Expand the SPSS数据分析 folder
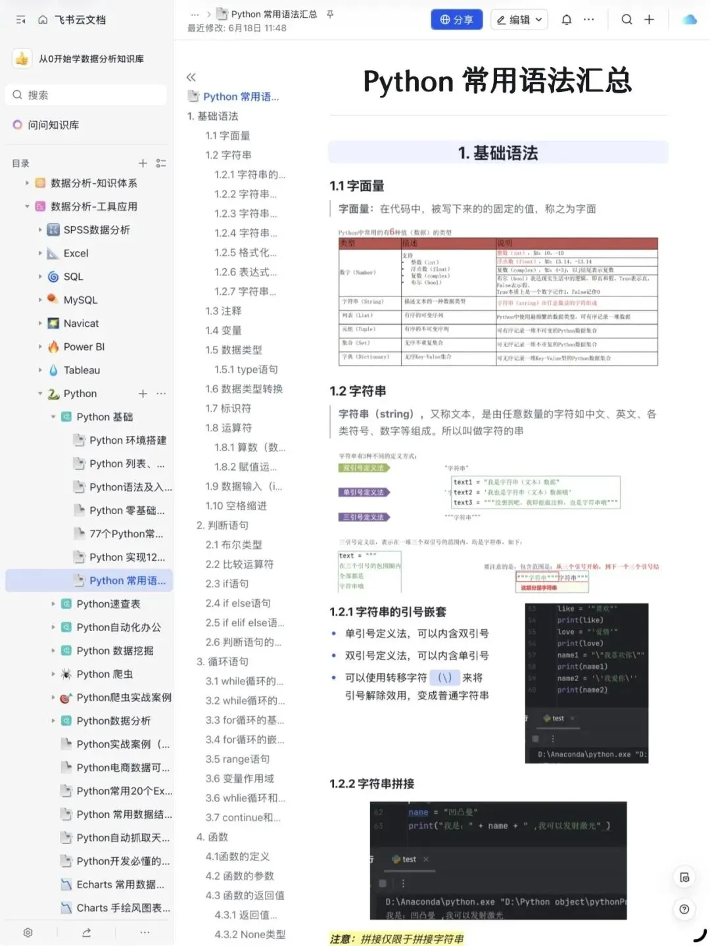This screenshot has width=710, height=946. pyautogui.click(x=40, y=229)
